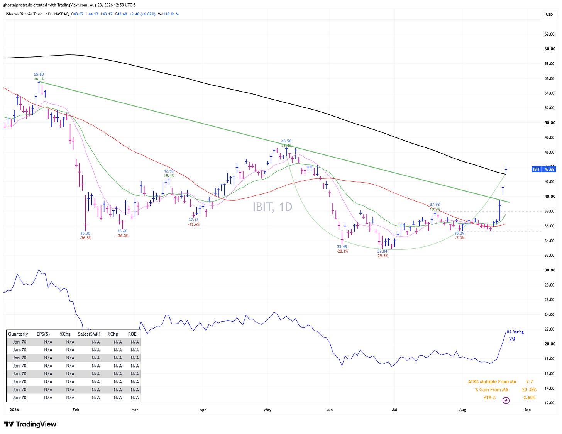
Task: Click the 37.93 price label
Action: tap(435, 205)
